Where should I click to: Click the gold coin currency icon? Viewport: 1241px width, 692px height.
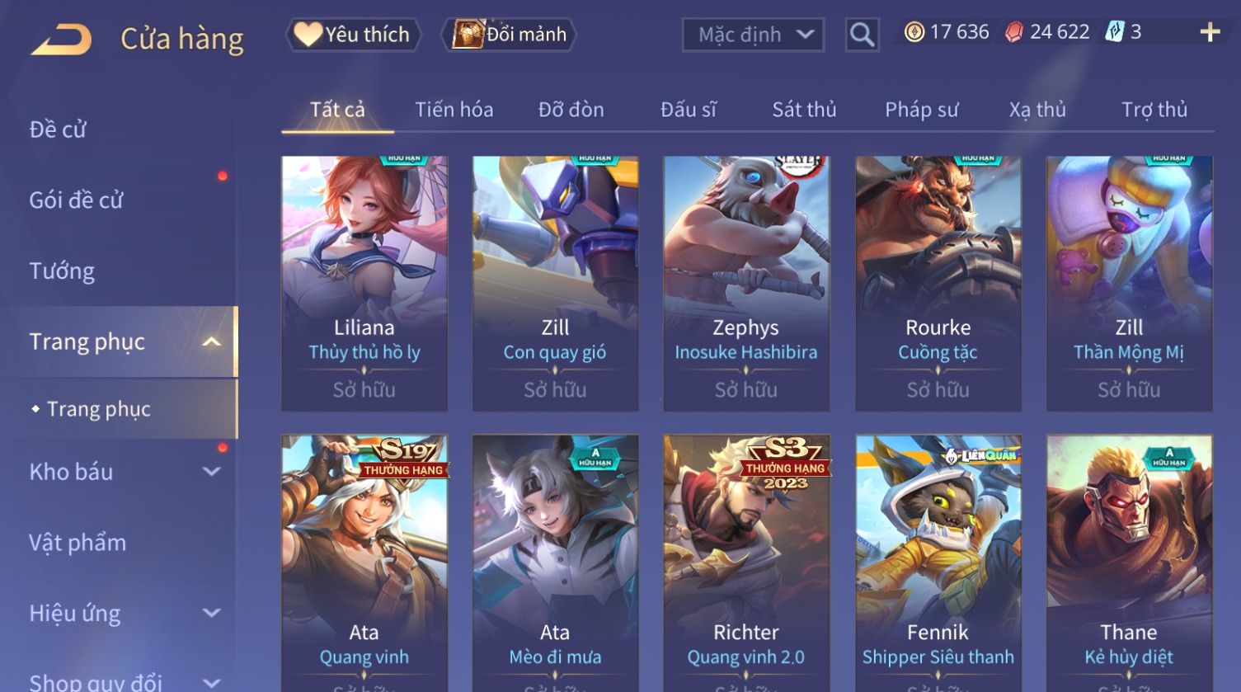(x=914, y=32)
